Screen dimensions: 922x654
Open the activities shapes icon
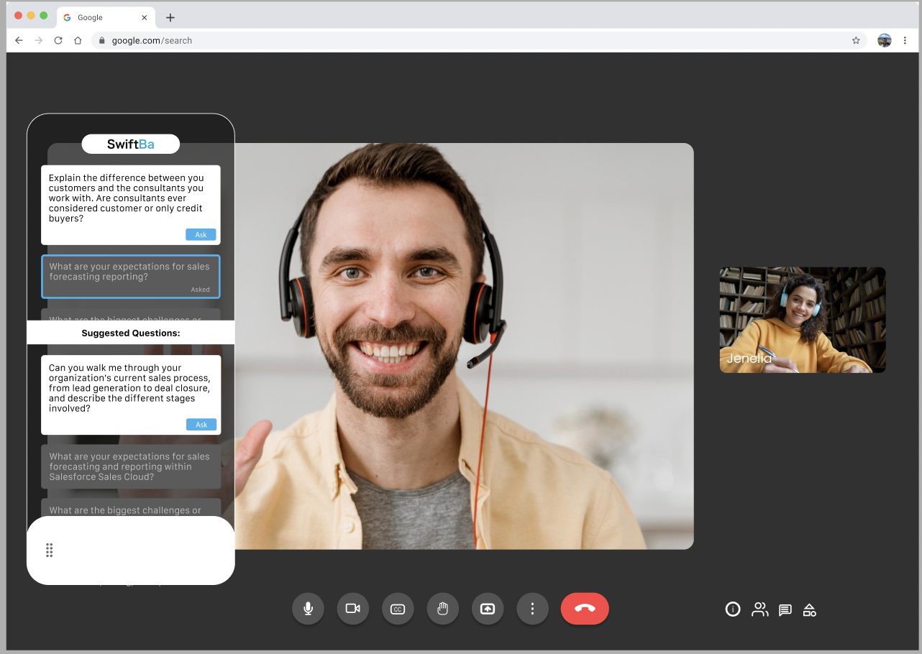pos(810,610)
